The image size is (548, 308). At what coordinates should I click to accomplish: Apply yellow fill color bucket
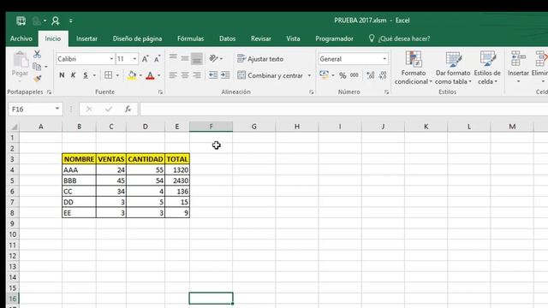132,75
